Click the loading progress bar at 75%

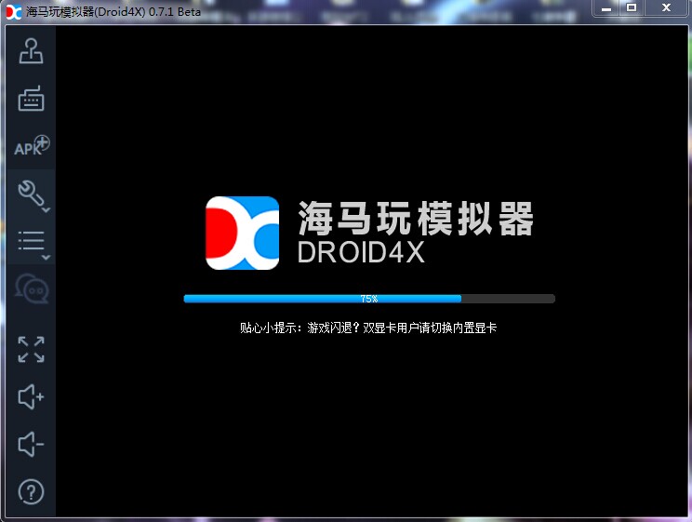coord(369,299)
